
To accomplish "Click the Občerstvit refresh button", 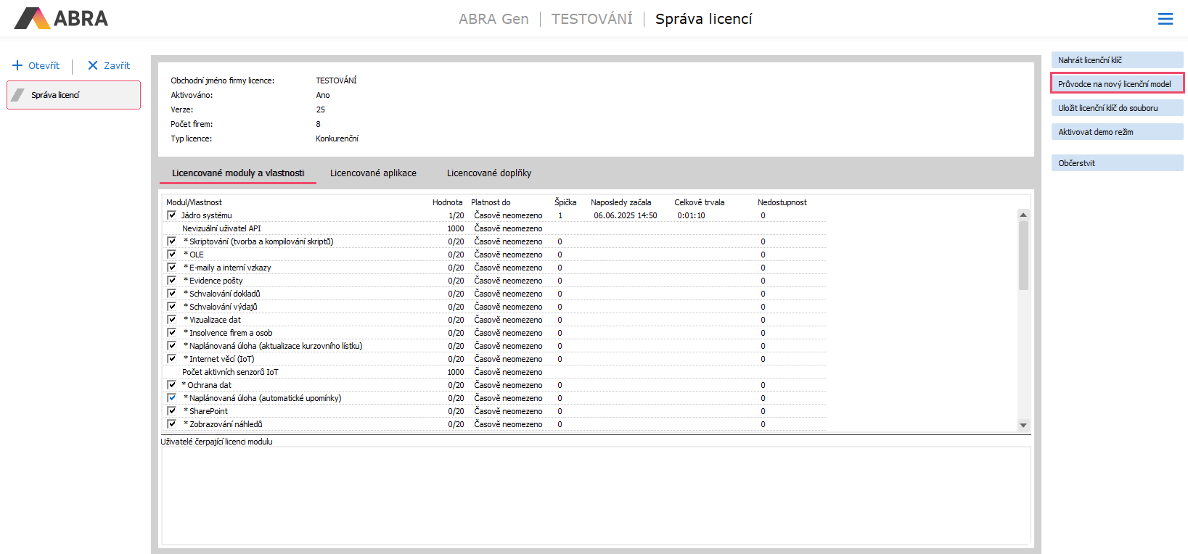I will pos(1117,163).
